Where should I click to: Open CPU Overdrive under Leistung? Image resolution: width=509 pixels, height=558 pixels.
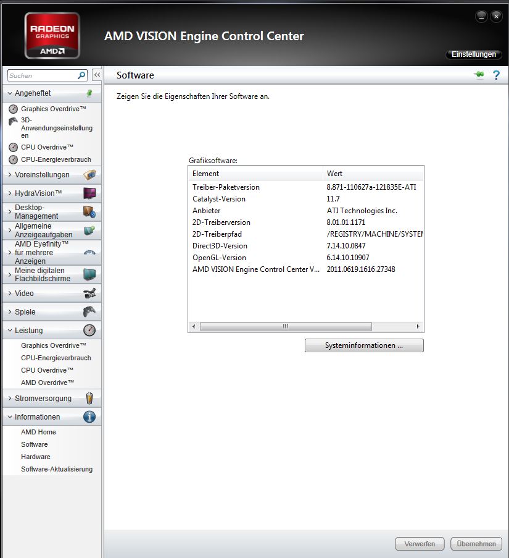coord(47,370)
